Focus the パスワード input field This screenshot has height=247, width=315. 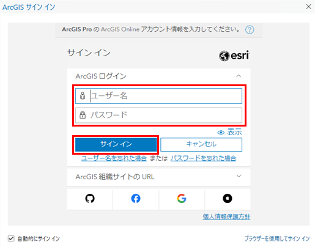coord(158,116)
